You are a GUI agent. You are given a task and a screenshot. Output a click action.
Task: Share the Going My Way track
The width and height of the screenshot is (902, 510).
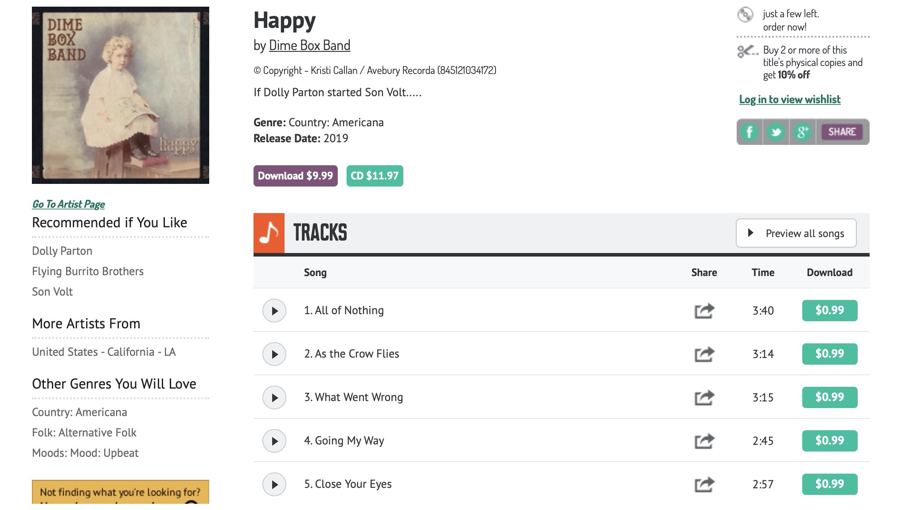pyautogui.click(x=704, y=441)
